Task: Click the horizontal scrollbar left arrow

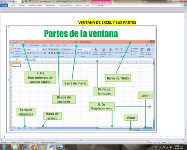Action: 1,140
